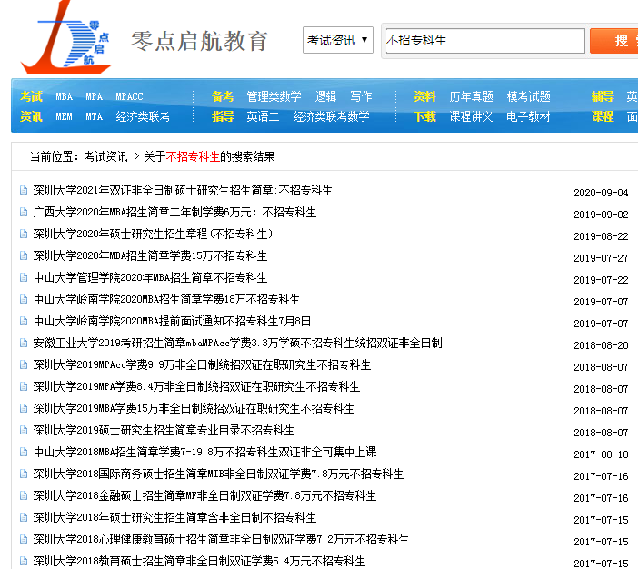The image size is (638, 569).
Task: Open 模考试题 under 资料下载
Action: click(529, 96)
